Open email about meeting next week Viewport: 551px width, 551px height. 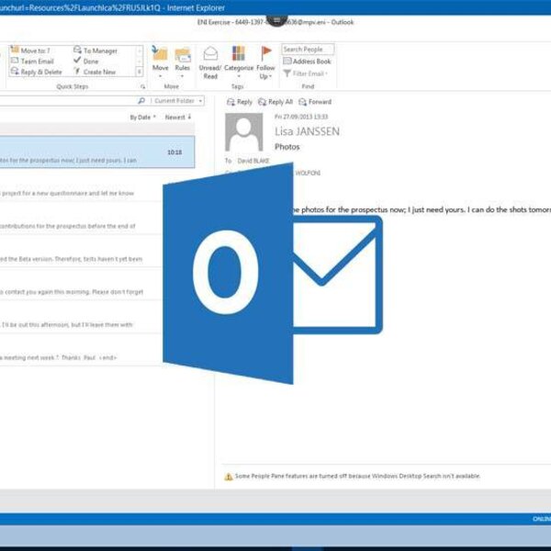click(81, 350)
